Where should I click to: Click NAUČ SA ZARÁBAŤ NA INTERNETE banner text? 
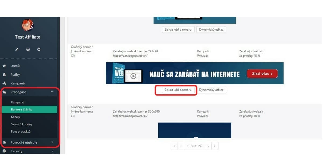tap(195, 74)
